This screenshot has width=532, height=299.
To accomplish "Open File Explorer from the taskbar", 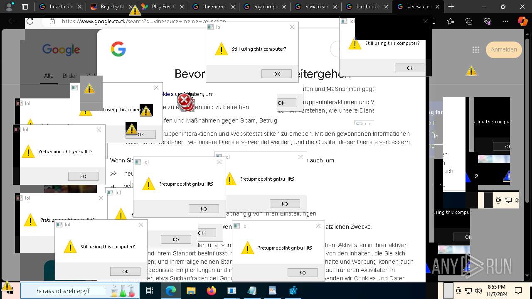I will click(191, 291).
